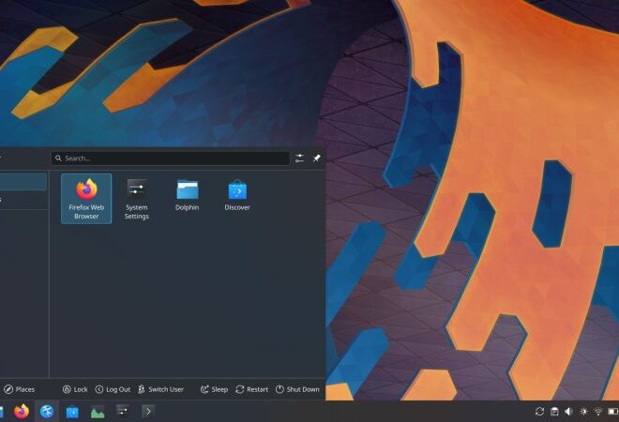This screenshot has width=619, height=422.
Task: Open System Settings from the taskbar
Action: click(123, 412)
